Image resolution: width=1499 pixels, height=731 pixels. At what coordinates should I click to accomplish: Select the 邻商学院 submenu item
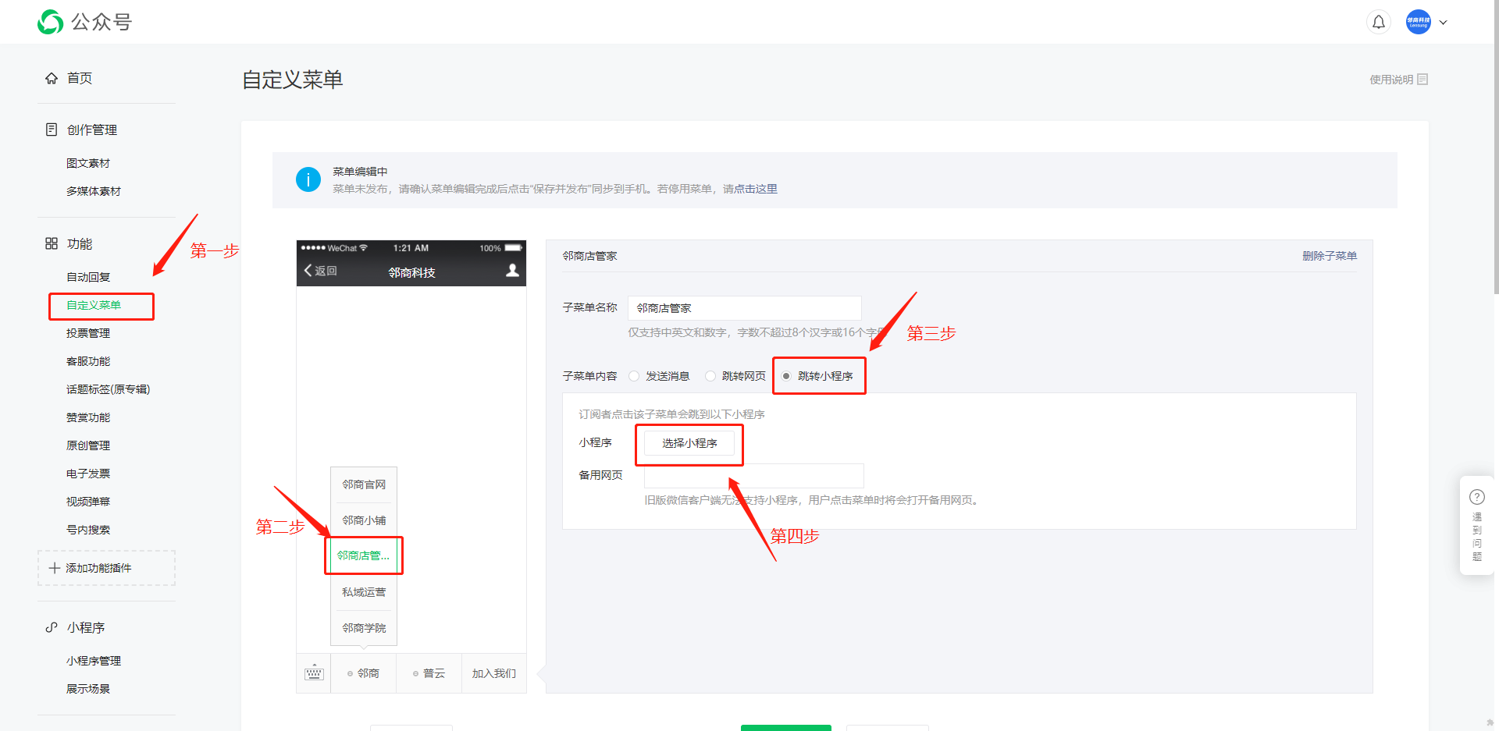pyautogui.click(x=364, y=628)
